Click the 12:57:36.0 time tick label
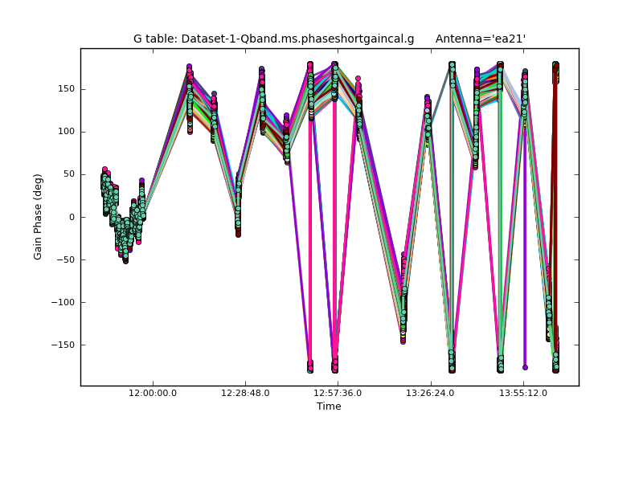This screenshot has height=482, width=643. point(338,393)
